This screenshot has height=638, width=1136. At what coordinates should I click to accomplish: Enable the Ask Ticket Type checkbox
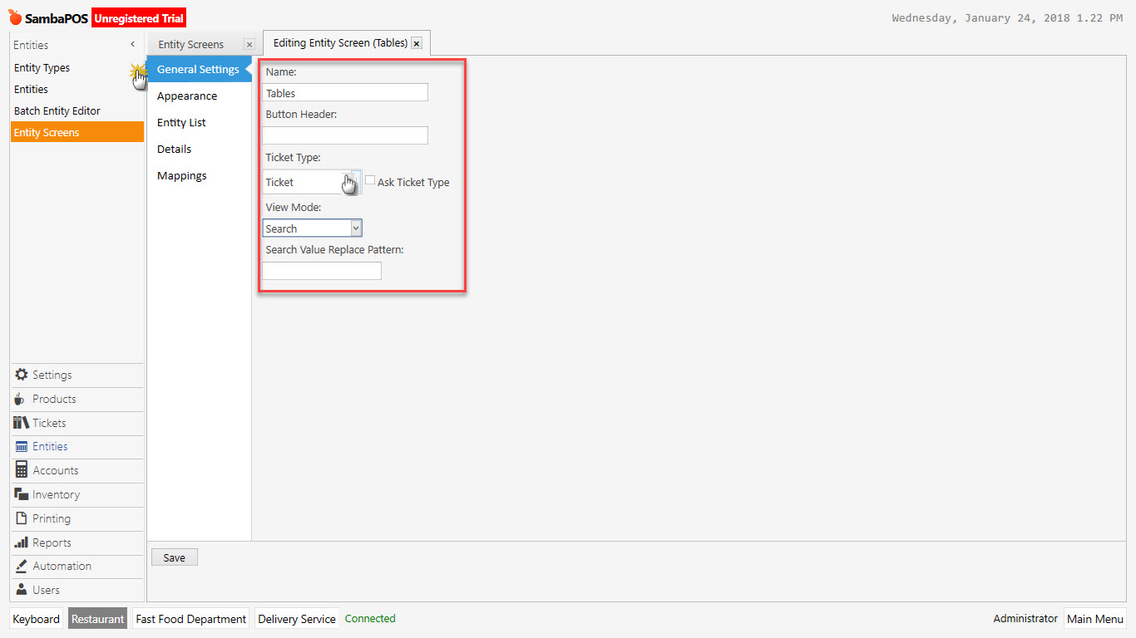pos(369,179)
